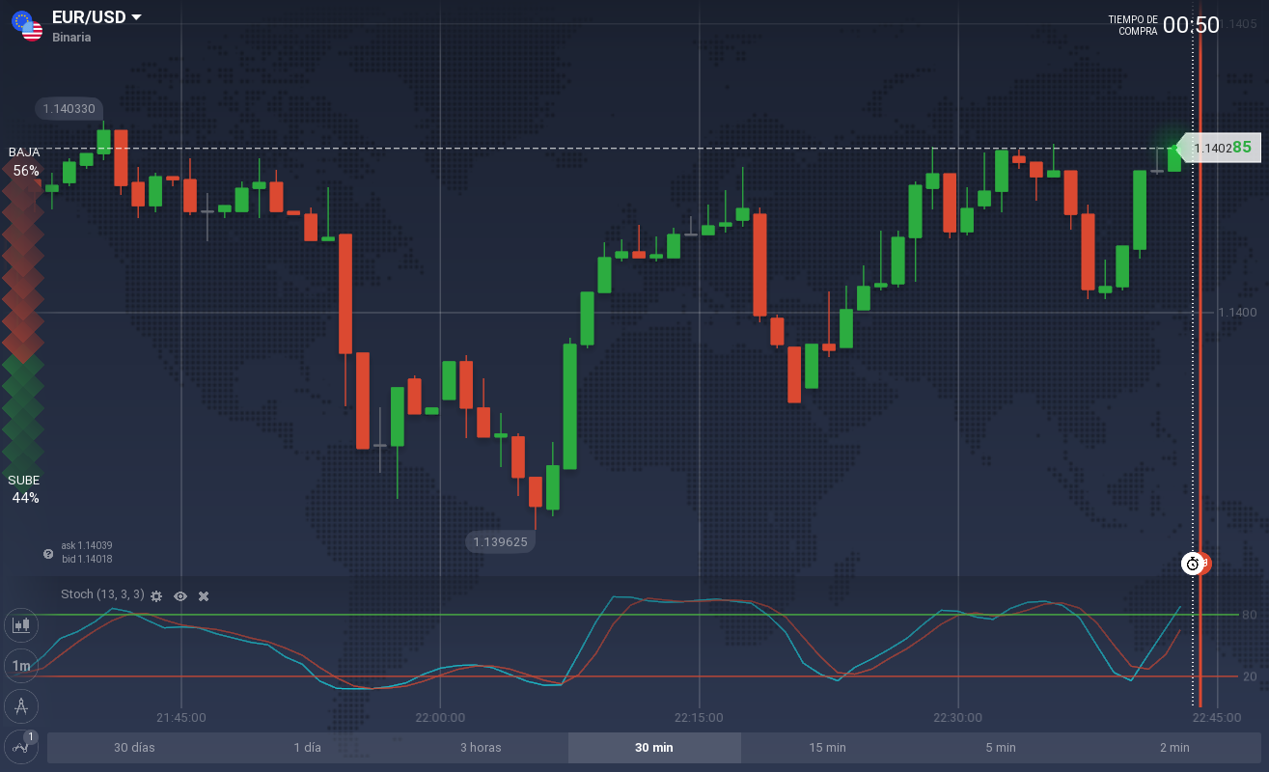
Task: Select the 2 min time range
Action: [1174, 748]
